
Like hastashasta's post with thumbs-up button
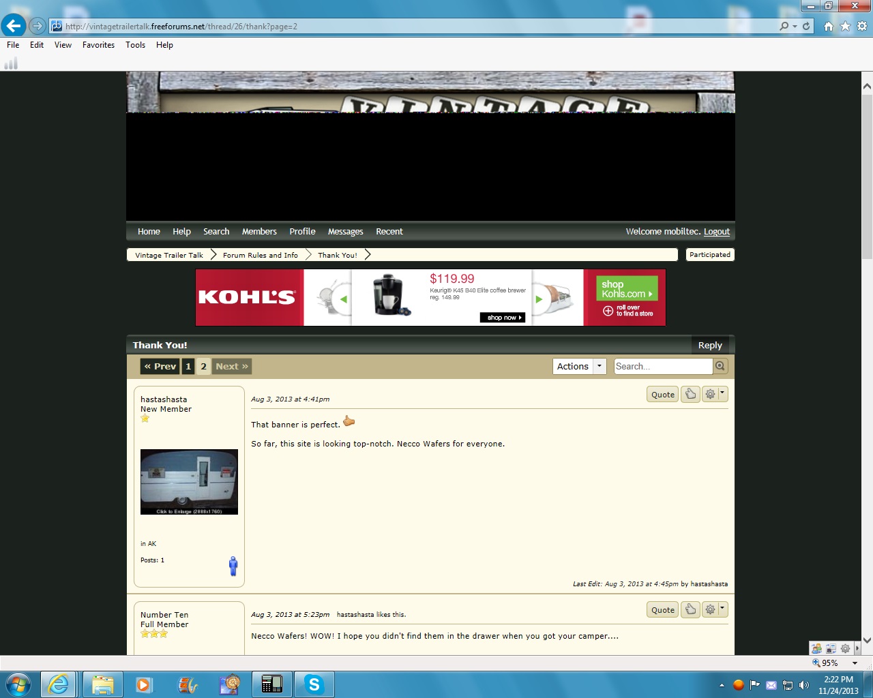point(690,394)
